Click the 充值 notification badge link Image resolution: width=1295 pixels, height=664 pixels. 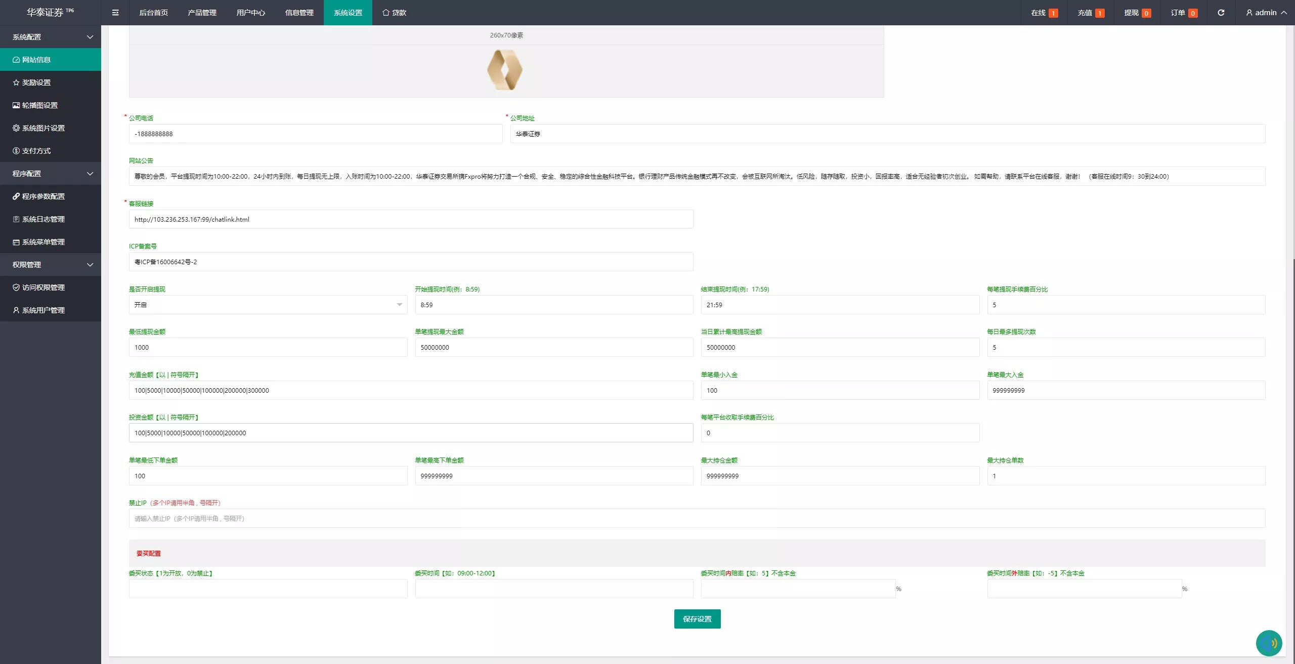1091,13
